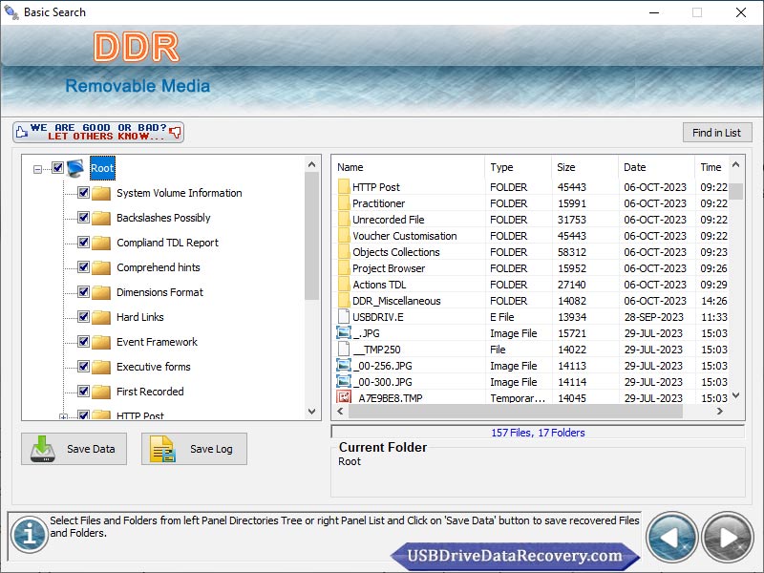Click tree panel scroll down arrow
Image resolution: width=764 pixels, height=573 pixels.
click(312, 412)
